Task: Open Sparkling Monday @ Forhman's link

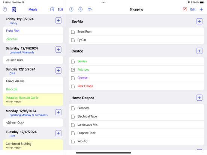Action: pos(28,115)
